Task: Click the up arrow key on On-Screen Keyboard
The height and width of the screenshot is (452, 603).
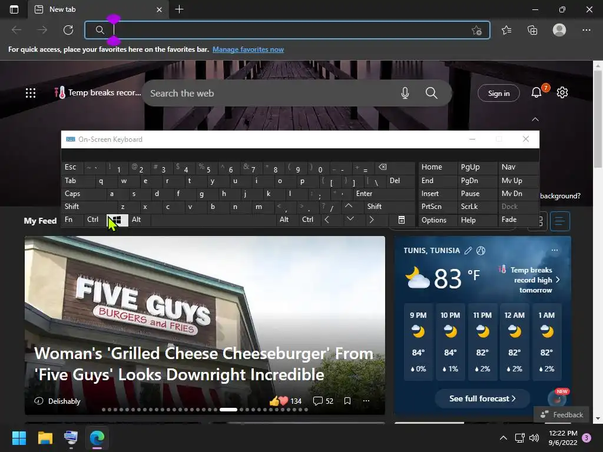Action: (x=349, y=207)
